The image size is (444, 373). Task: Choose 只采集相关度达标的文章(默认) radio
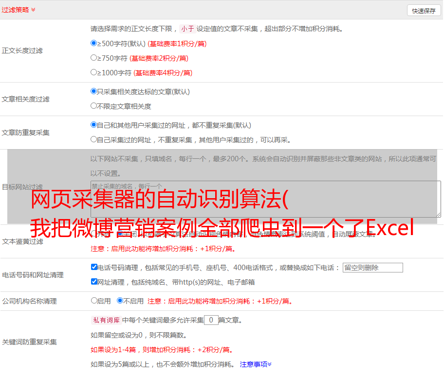93,91
